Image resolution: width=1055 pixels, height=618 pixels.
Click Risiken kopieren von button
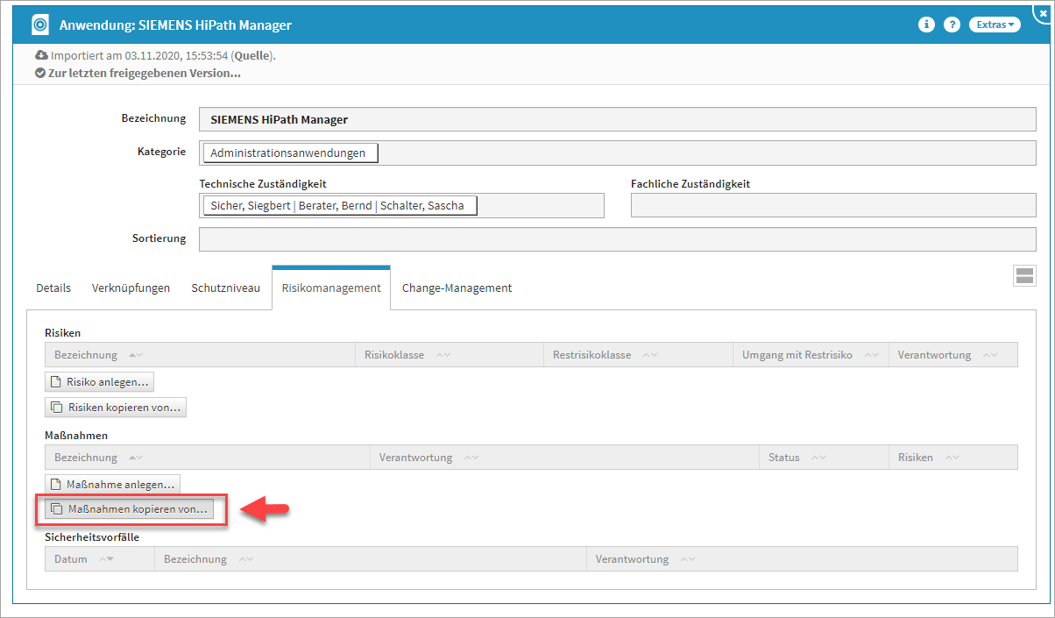pos(116,407)
